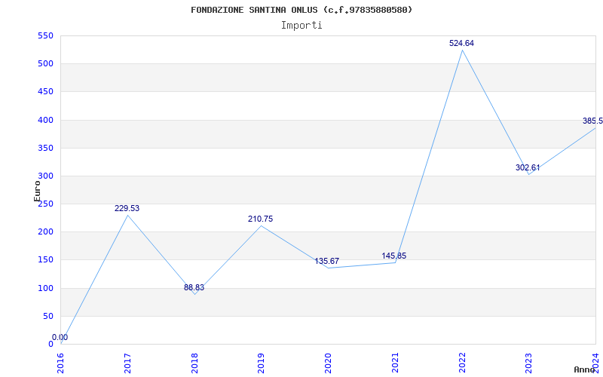
Task: Click the 385.5 data label
Action: (592, 121)
